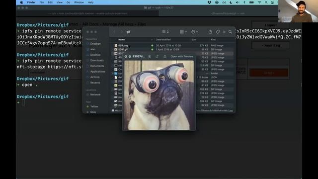Expand the folder row disclosure triangle
This screenshot has height=179, width=318.
coord(113,73)
